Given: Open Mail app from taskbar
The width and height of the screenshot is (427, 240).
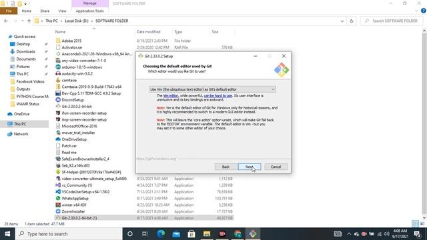Looking at the screenshot, I should click(x=176, y=234).
